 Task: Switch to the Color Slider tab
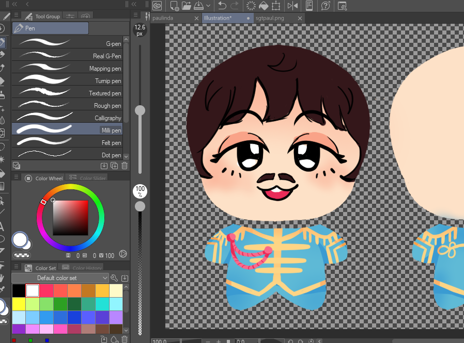[x=87, y=178]
